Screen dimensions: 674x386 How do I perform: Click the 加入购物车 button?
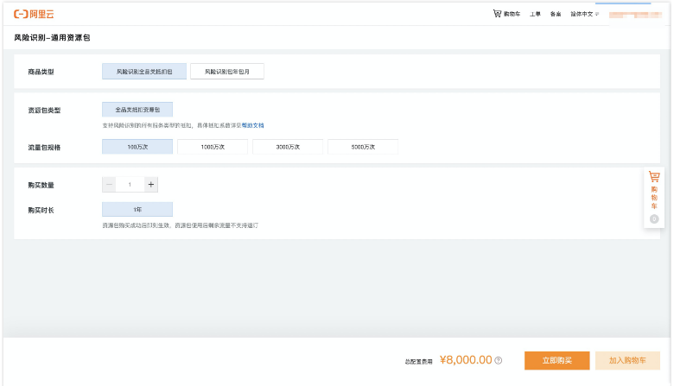(x=627, y=361)
